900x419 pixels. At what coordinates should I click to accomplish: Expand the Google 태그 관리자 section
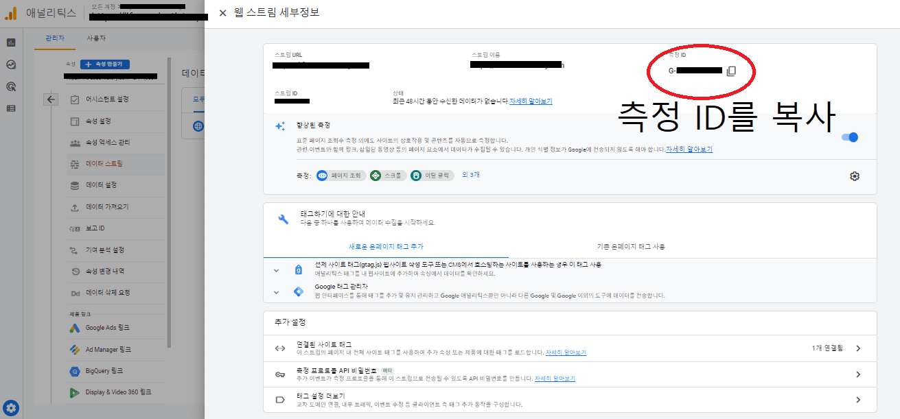(x=277, y=291)
